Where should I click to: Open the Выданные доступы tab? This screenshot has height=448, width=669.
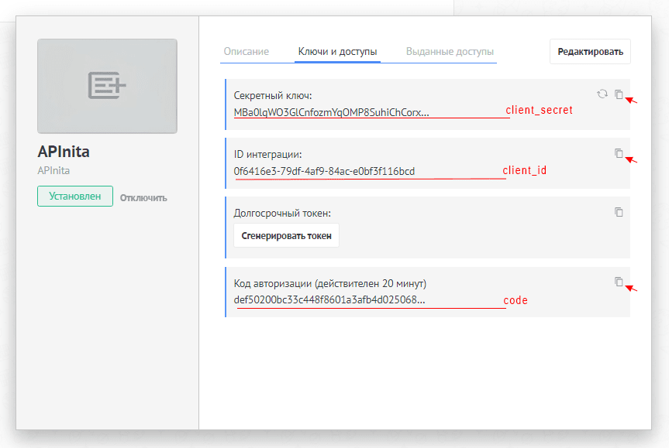click(x=450, y=52)
